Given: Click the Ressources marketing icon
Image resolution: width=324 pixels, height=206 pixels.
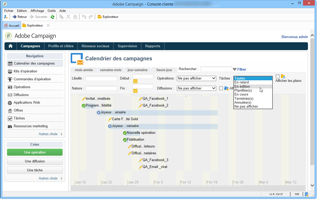Looking at the screenshot, I should point(10,126).
